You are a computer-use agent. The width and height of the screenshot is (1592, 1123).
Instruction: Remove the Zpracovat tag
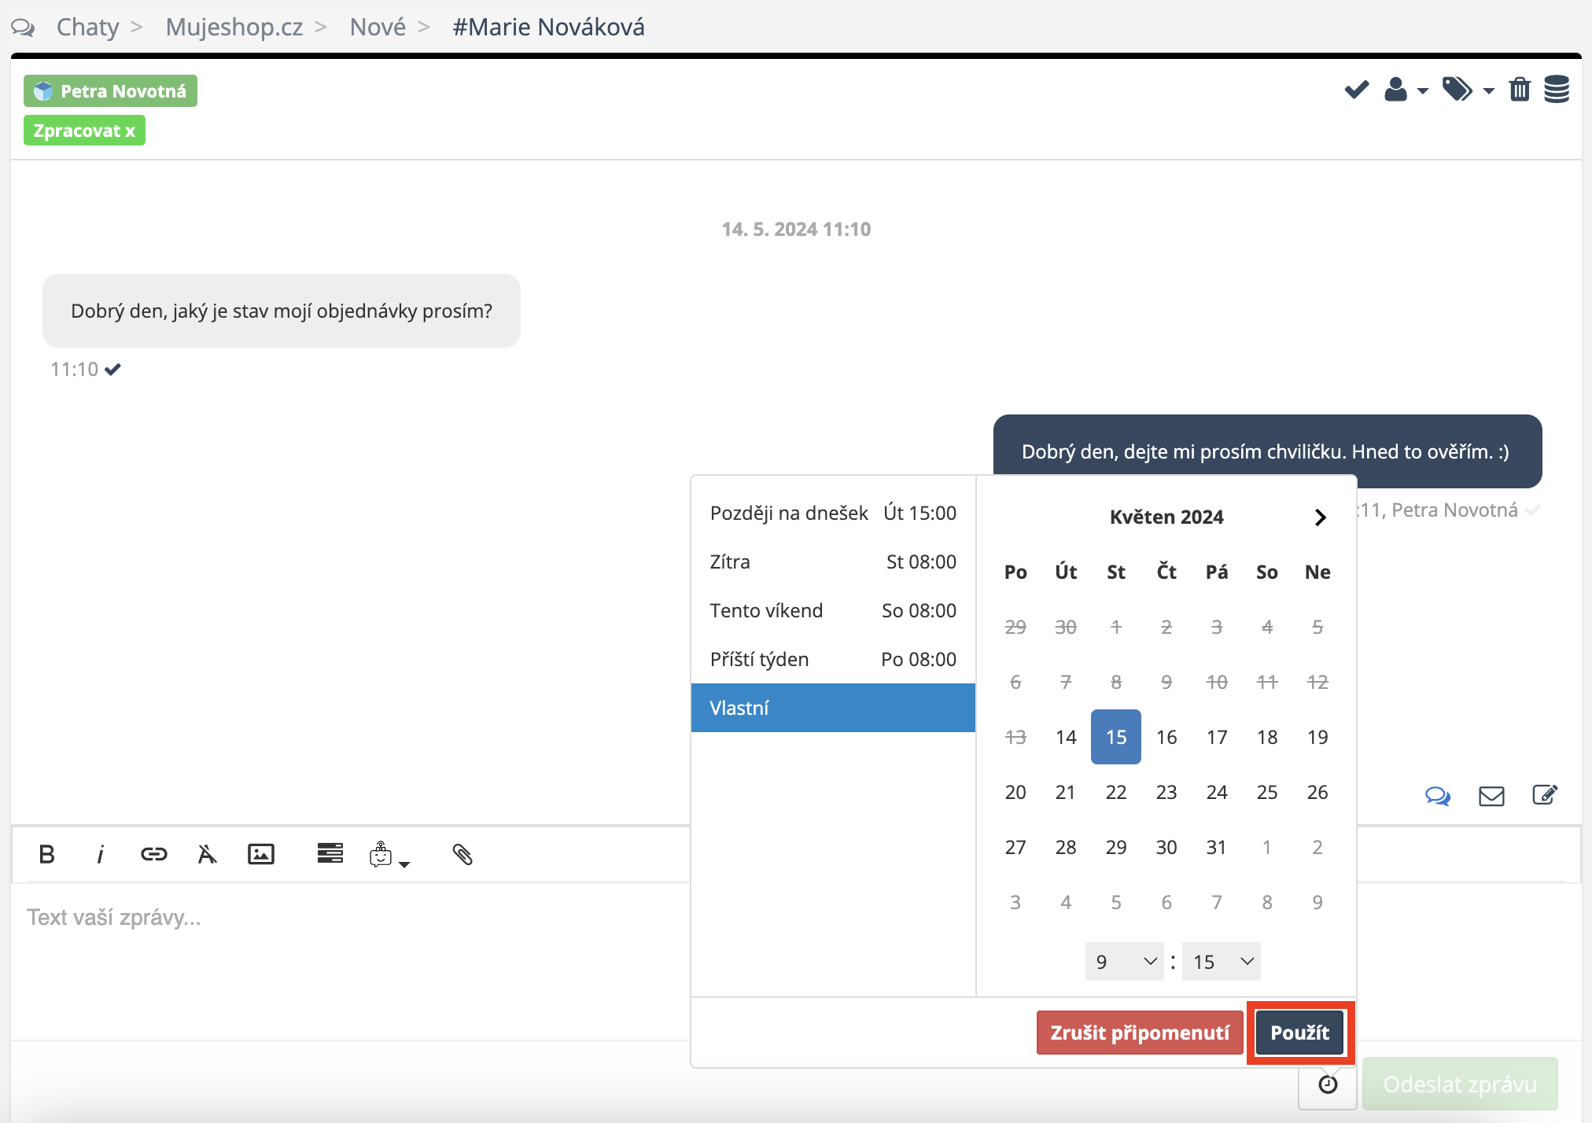[x=131, y=131]
